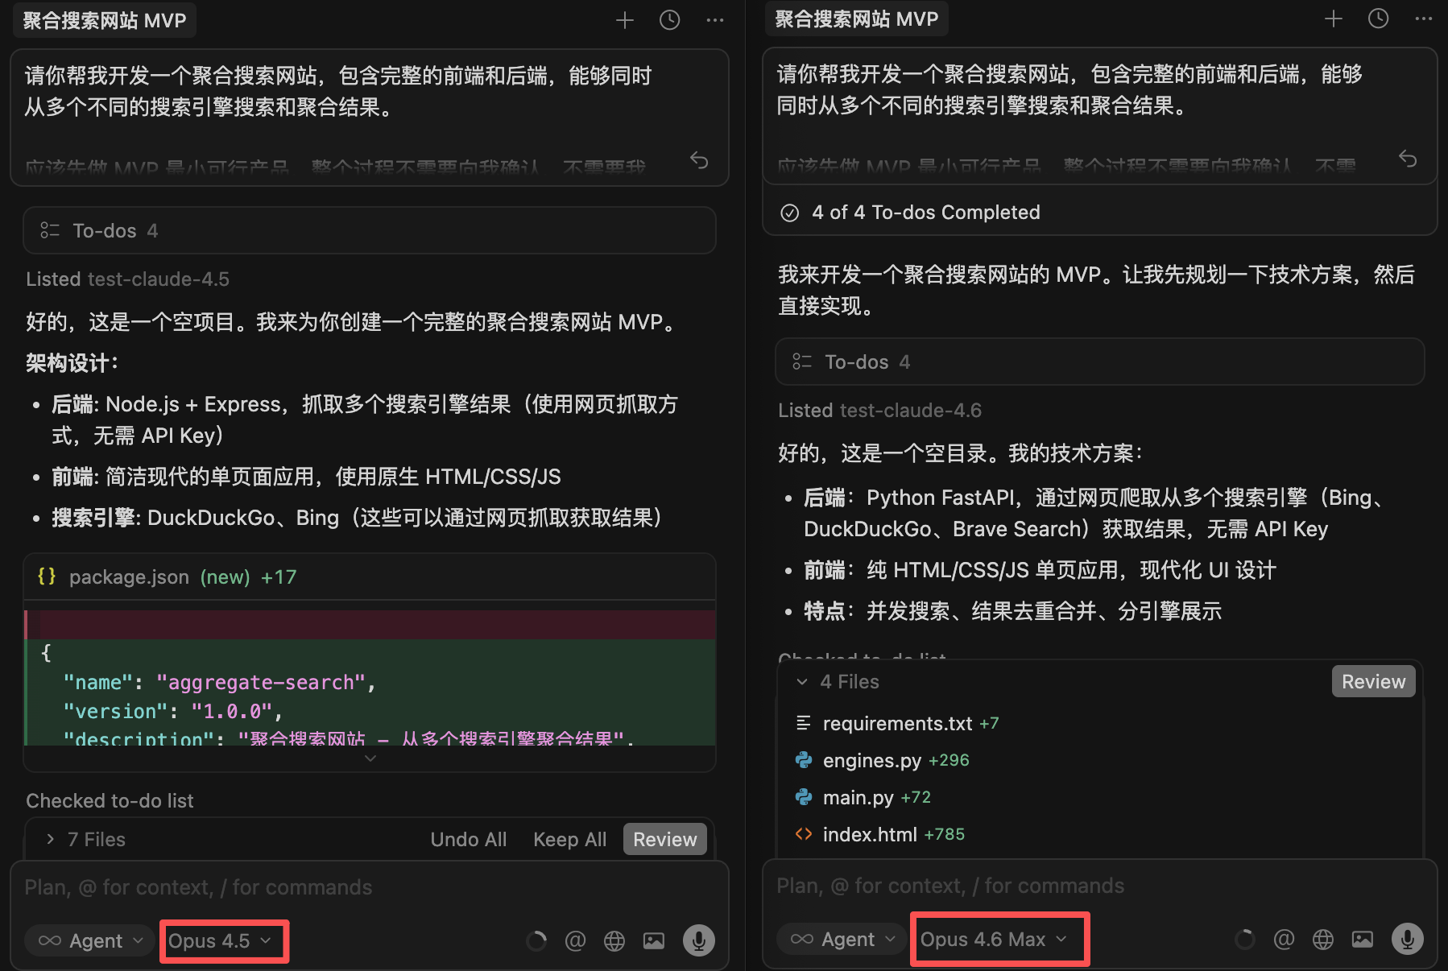Open the Opus 4.5 model dropdown
The image size is (1448, 971).
220,940
